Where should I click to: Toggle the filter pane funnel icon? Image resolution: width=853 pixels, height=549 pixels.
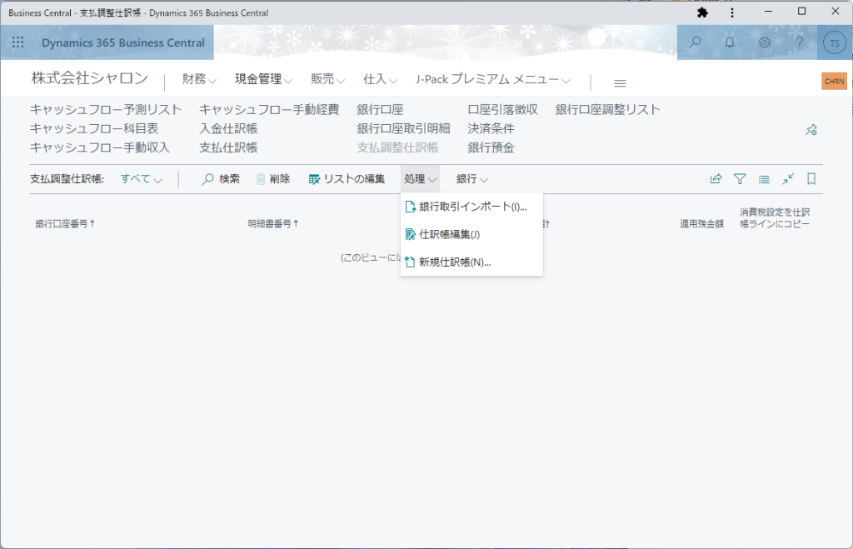(x=740, y=179)
